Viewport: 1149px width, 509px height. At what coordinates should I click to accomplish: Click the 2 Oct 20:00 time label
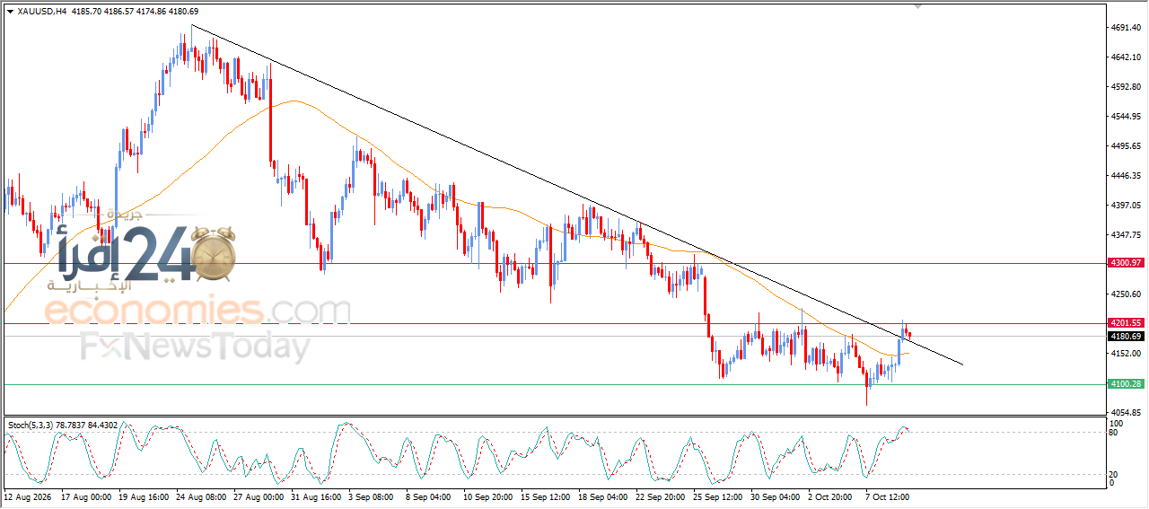pyautogui.click(x=830, y=496)
